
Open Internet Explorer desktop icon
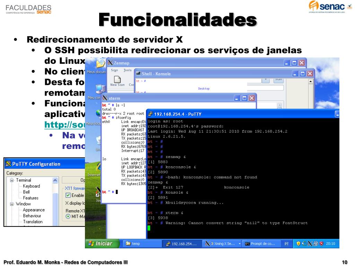click(98, 167)
